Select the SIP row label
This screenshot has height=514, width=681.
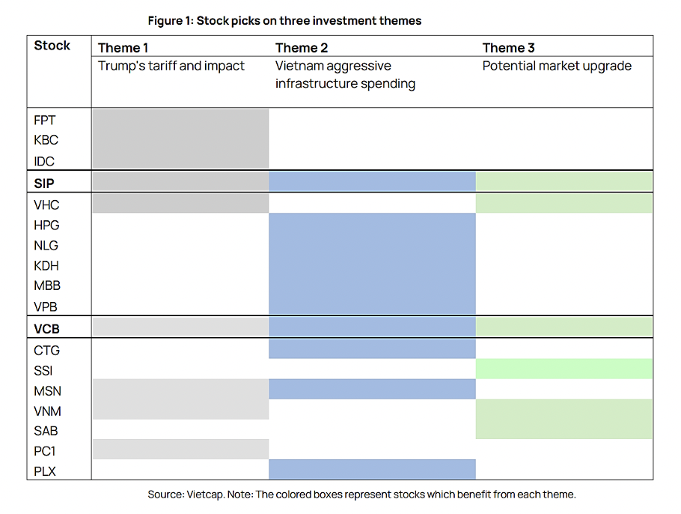point(44,183)
